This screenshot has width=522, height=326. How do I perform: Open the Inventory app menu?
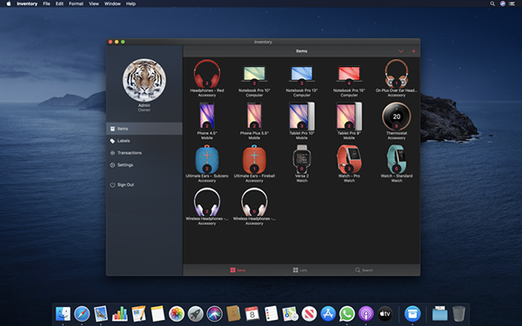27,3
